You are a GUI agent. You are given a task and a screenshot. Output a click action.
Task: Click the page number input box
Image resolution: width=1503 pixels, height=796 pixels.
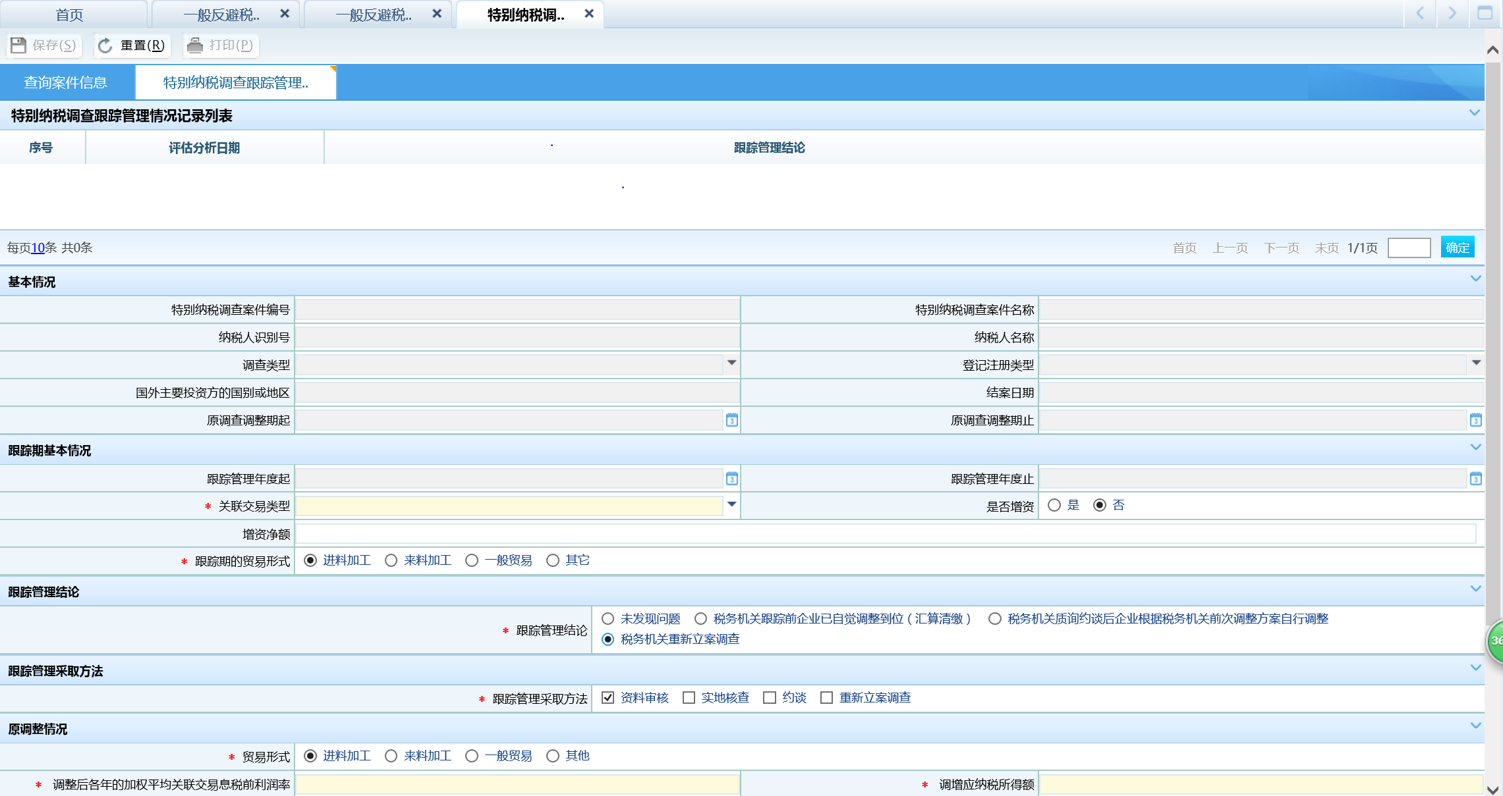pyautogui.click(x=1409, y=248)
